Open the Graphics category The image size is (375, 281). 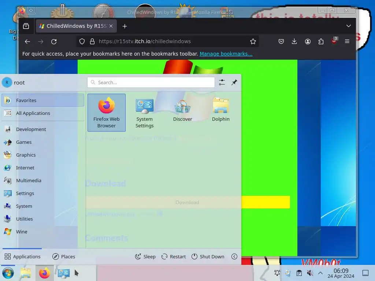[43, 155]
